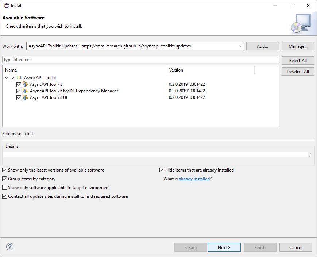The height and width of the screenshot is (257, 317).
Task: Uncheck the AsyncAPI Toolkit UI checkbox
Action: point(19,98)
